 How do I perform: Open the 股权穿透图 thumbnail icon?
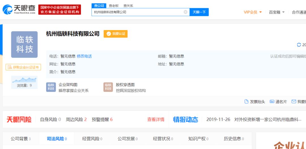(108, 87)
